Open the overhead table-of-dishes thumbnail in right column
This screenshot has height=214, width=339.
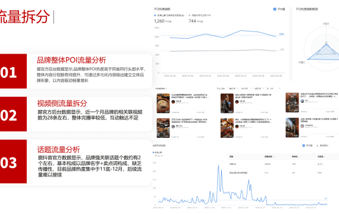tap(292, 102)
